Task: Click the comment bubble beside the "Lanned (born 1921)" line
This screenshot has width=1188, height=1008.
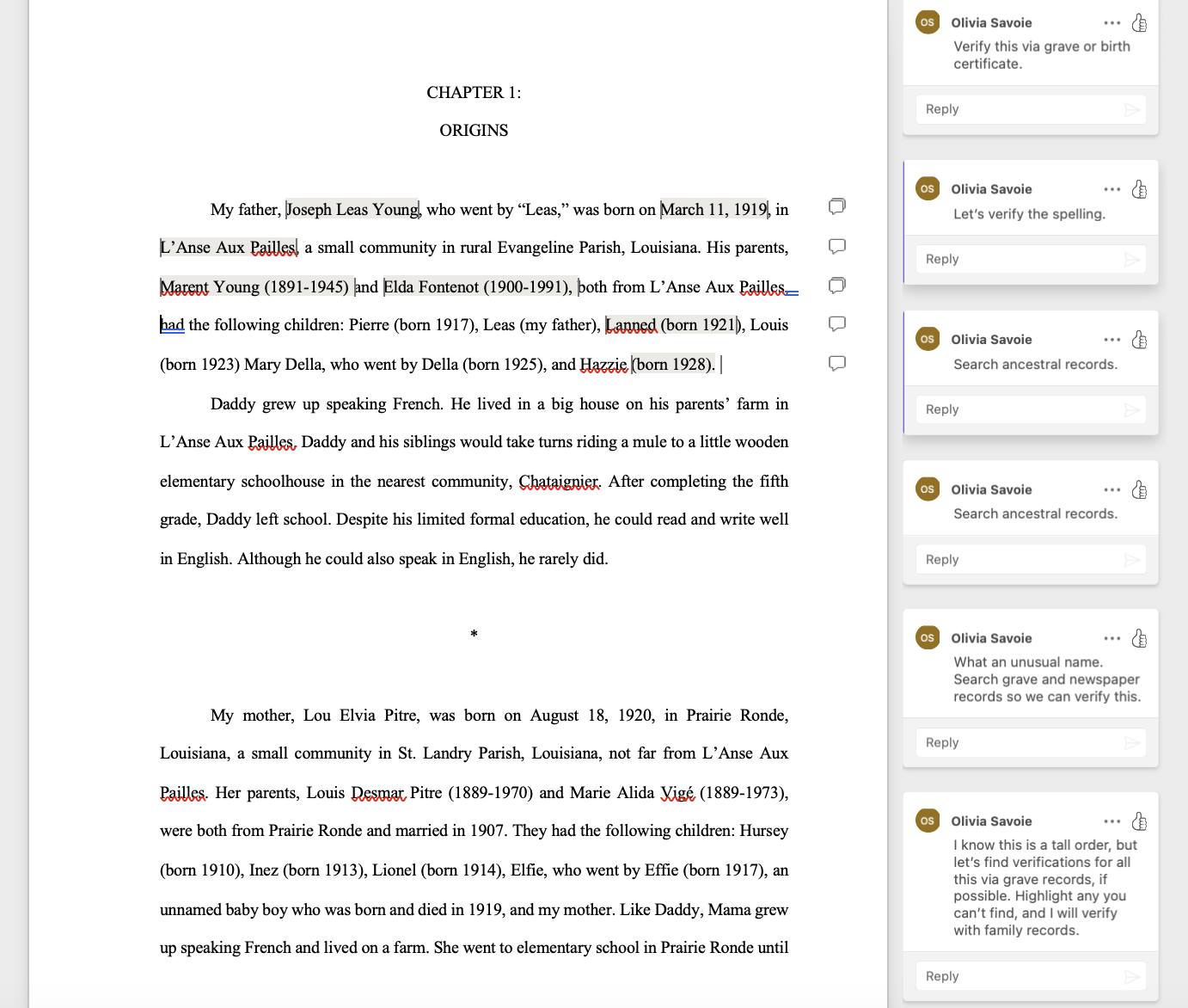Action: (836, 324)
